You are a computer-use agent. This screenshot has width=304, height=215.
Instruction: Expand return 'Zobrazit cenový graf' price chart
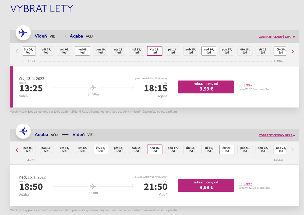click(x=277, y=135)
